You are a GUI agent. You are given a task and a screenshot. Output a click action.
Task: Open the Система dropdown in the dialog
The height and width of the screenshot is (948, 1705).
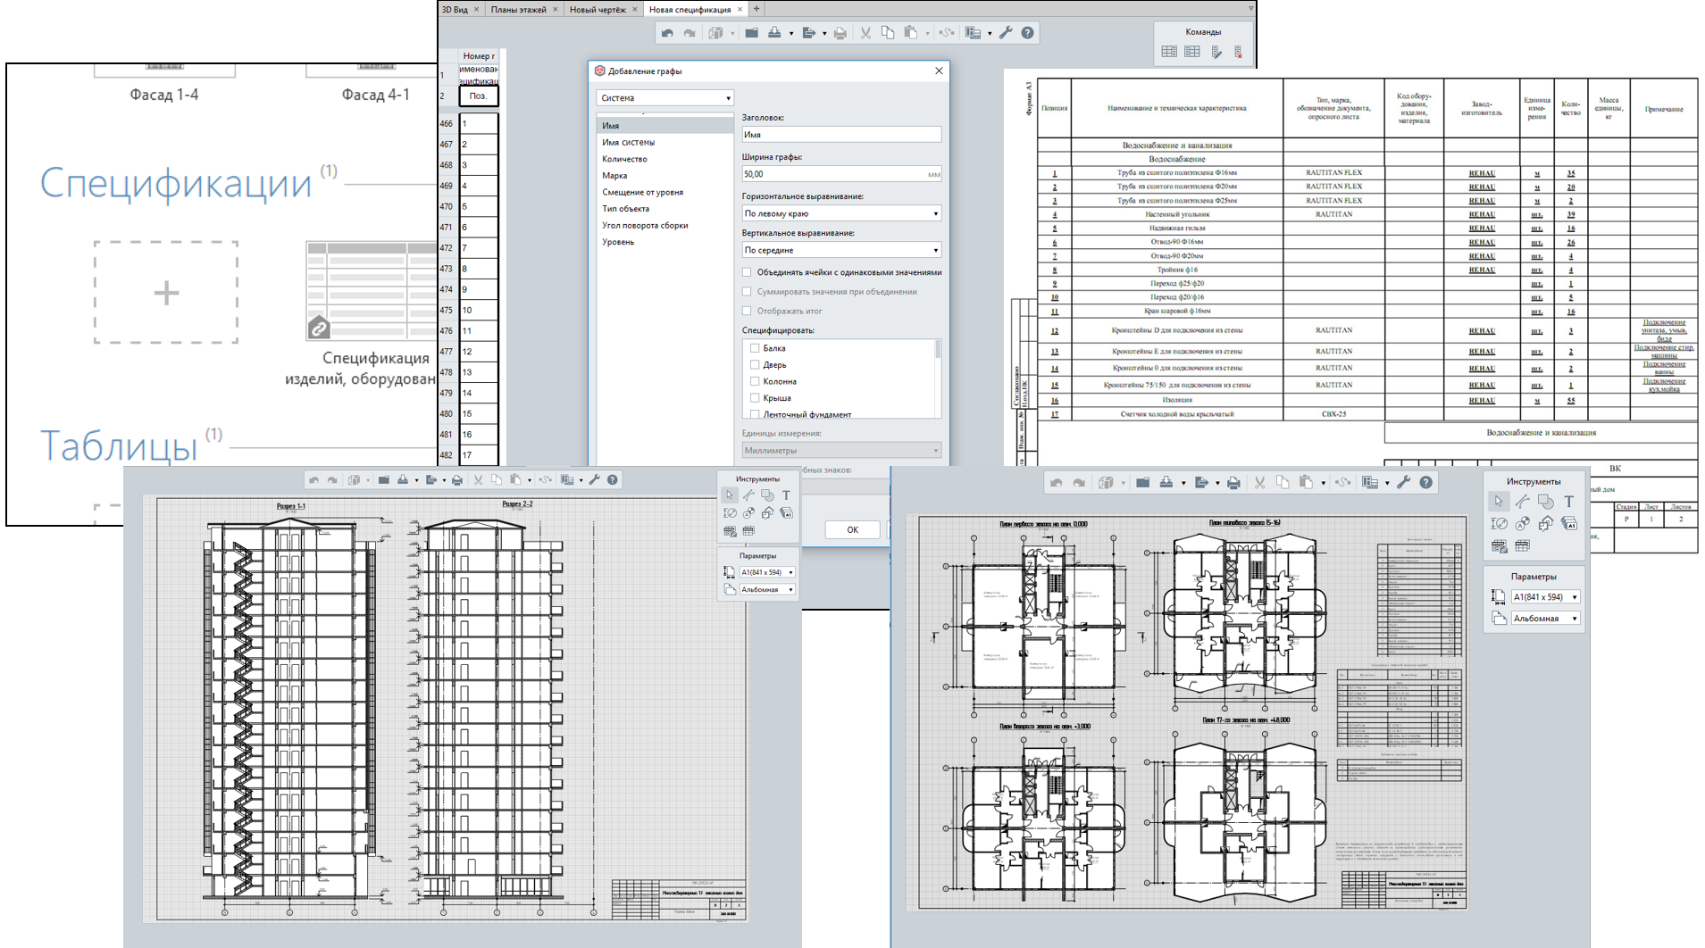[x=664, y=98]
